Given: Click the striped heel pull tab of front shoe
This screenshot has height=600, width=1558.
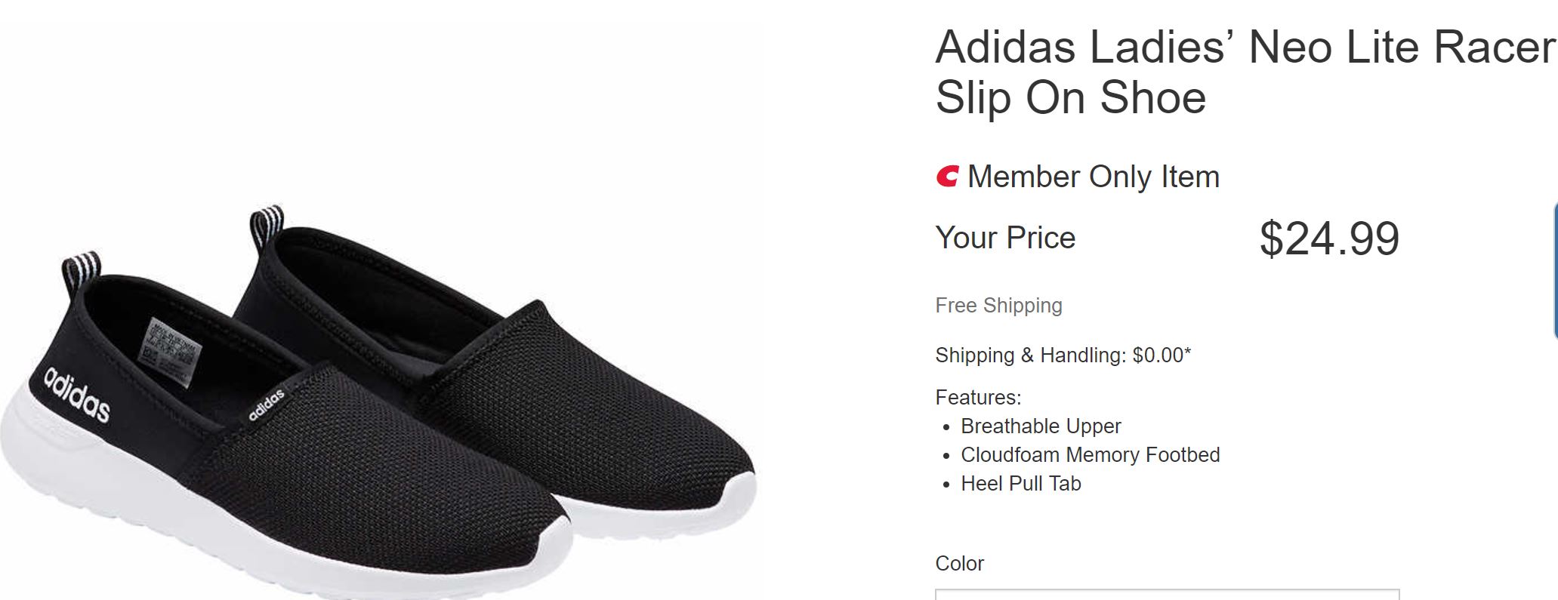Looking at the screenshot, I should (x=81, y=266).
